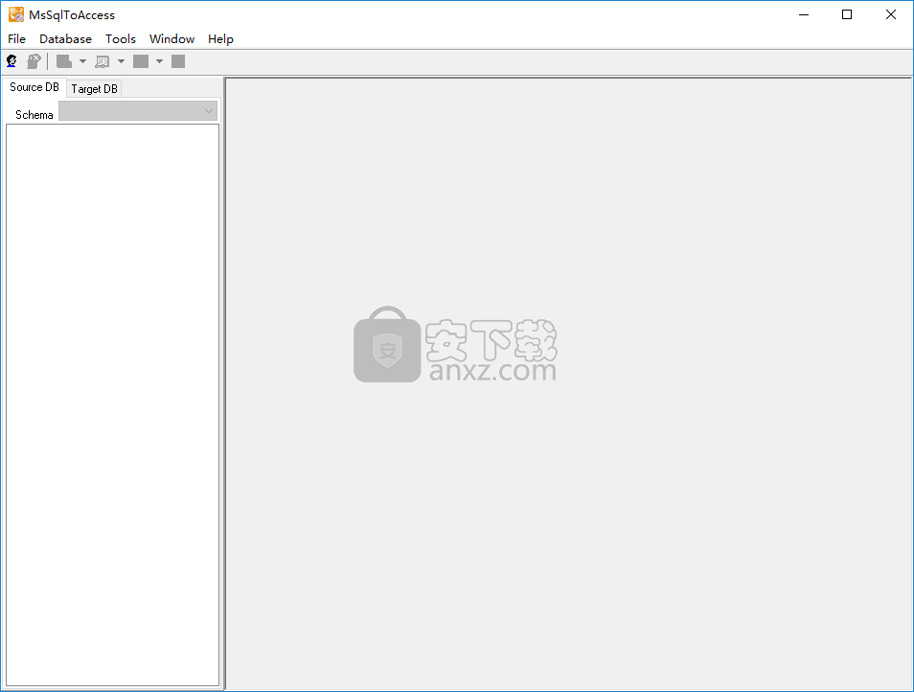Image resolution: width=914 pixels, height=692 pixels.
Task: Click the table-grid toolbar icon
Action: pos(103,61)
